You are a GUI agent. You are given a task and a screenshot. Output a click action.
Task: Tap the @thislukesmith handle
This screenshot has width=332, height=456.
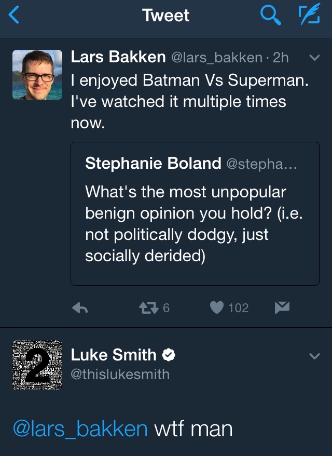(x=120, y=374)
